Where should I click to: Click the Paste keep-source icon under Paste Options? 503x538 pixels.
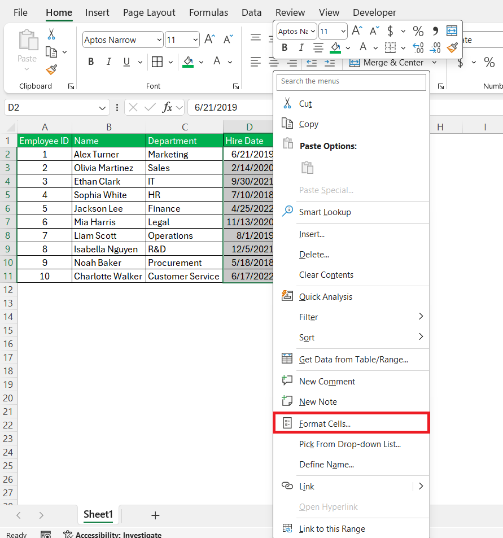307,168
